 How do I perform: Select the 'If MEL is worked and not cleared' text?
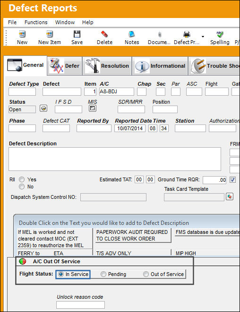tap(55, 239)
